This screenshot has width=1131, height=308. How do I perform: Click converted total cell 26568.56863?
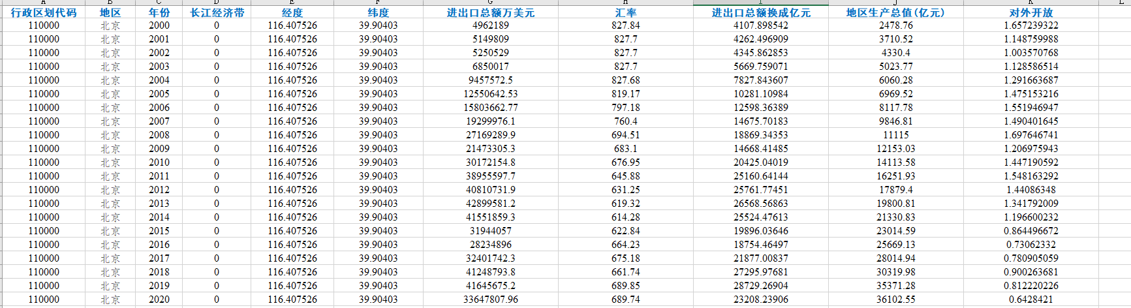(761, 204)
